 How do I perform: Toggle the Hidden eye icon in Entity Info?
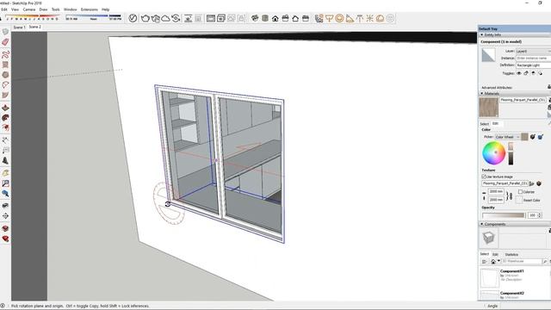pyautogui.click(x=518, y=73)
